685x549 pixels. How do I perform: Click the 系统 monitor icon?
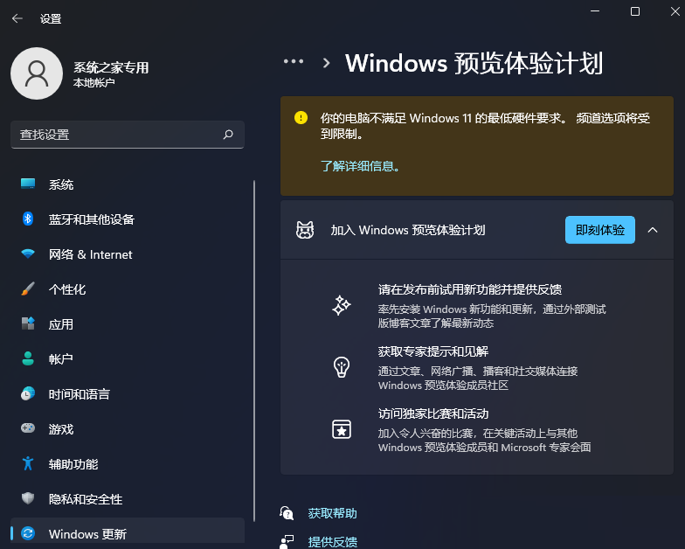[28, 184]
